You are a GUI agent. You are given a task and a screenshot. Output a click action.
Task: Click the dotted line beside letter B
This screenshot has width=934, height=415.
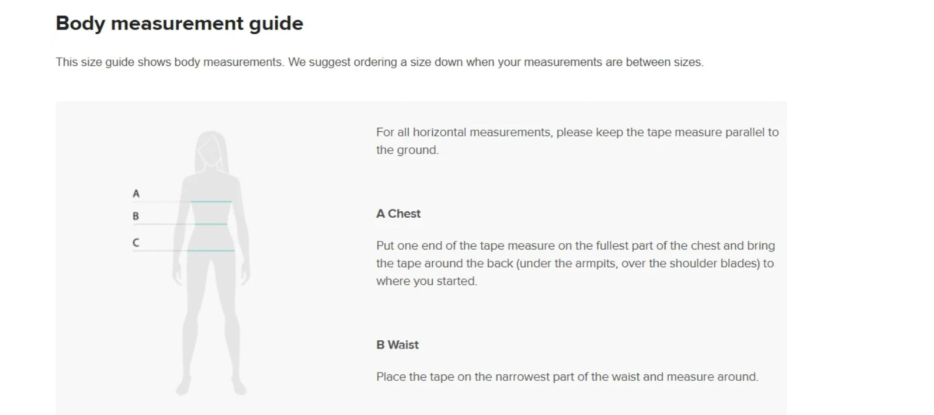click(163, 224)
